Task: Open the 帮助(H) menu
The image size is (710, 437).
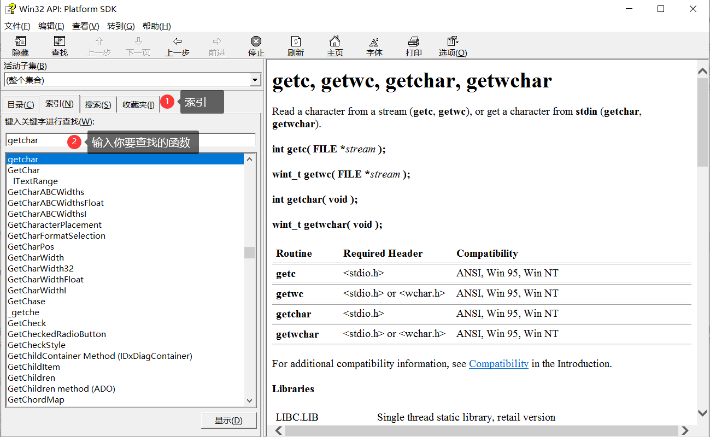Action: pos(157,26)
